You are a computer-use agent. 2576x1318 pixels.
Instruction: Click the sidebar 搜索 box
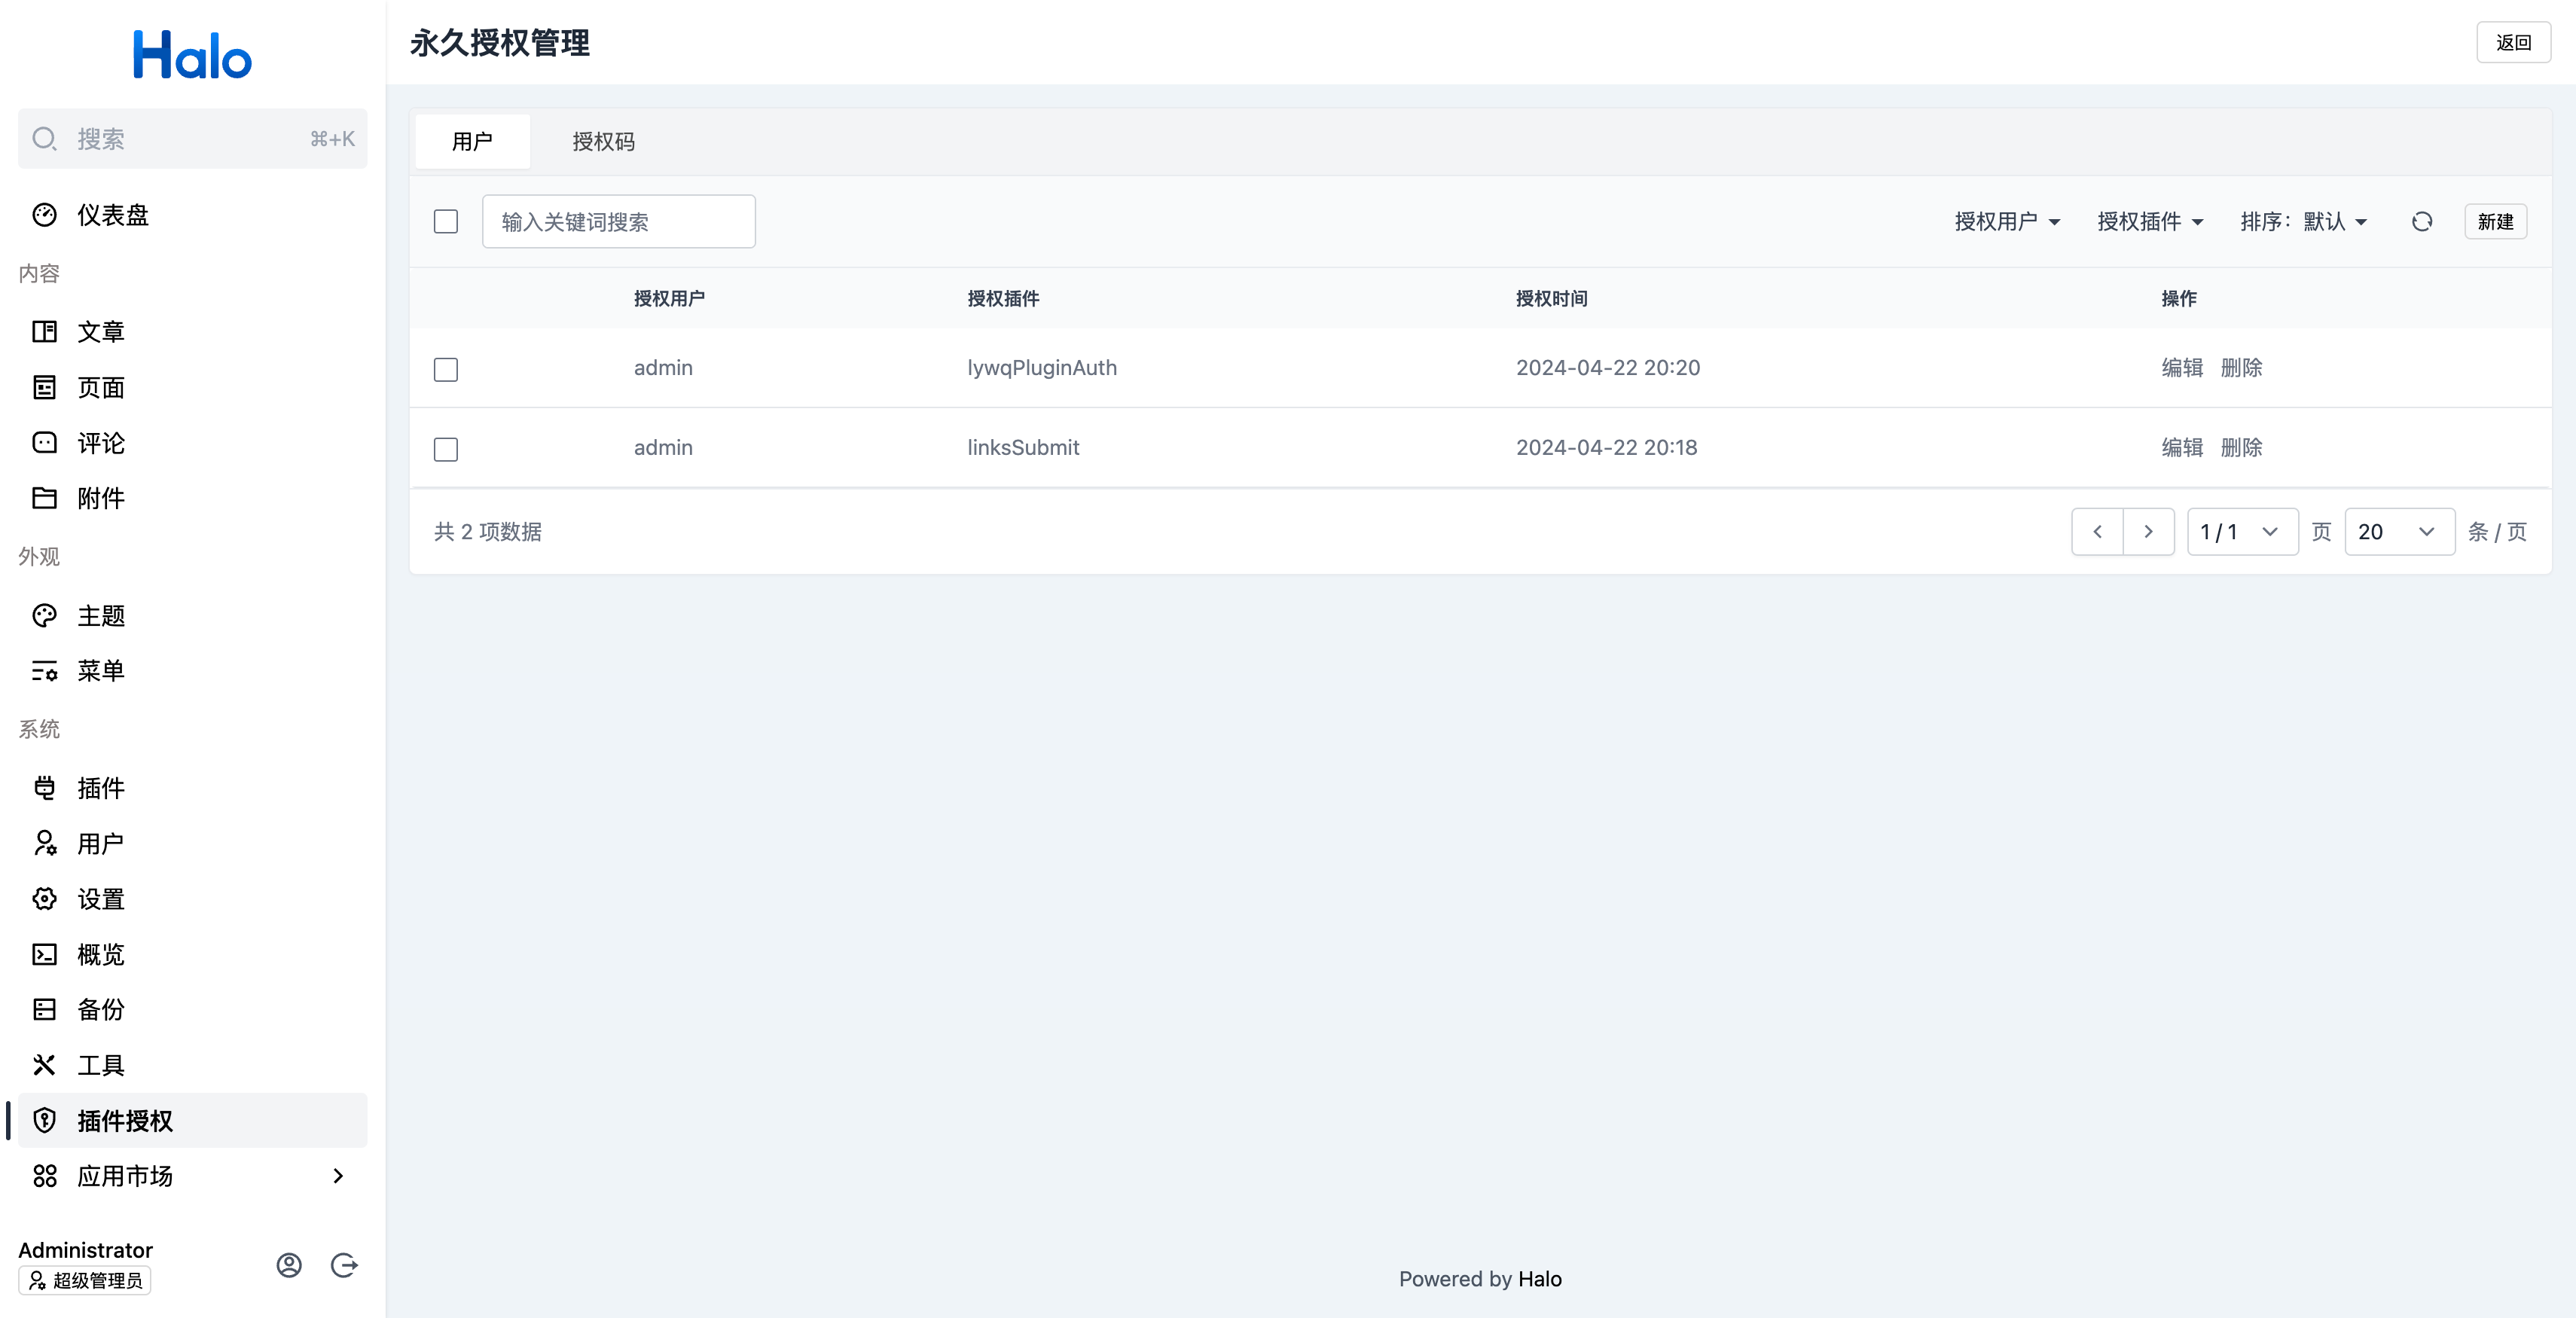(x=192, y=139)
